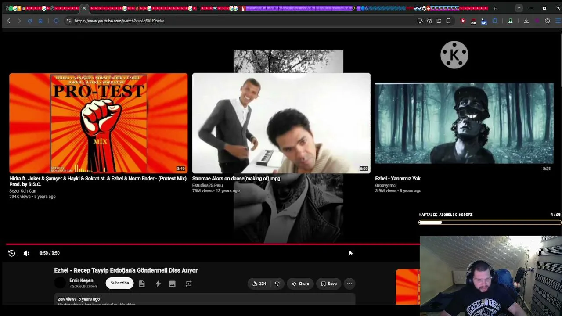Subscribe to Emir Keşen channel
Screen dimensions: 562x316
pos(119,284)
